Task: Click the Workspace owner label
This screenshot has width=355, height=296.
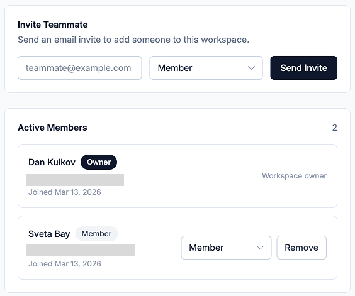Action: 294,176
